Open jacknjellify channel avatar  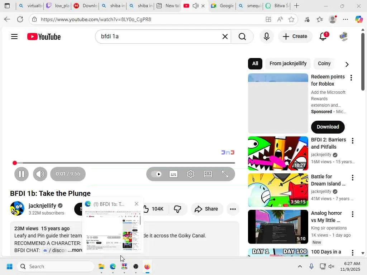[x=17, y=208]
